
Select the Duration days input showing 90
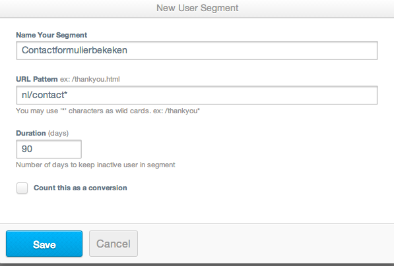coord(49,149)
